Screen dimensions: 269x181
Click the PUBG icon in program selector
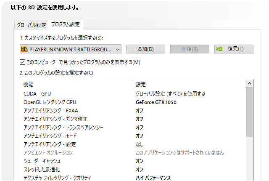coord(24,49)
